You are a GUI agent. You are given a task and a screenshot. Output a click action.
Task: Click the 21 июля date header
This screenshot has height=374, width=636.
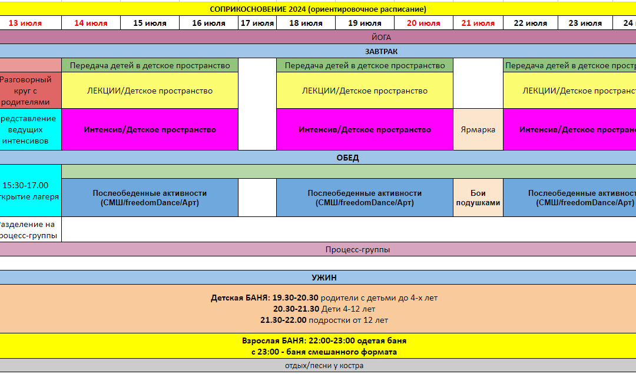(478, 24)
